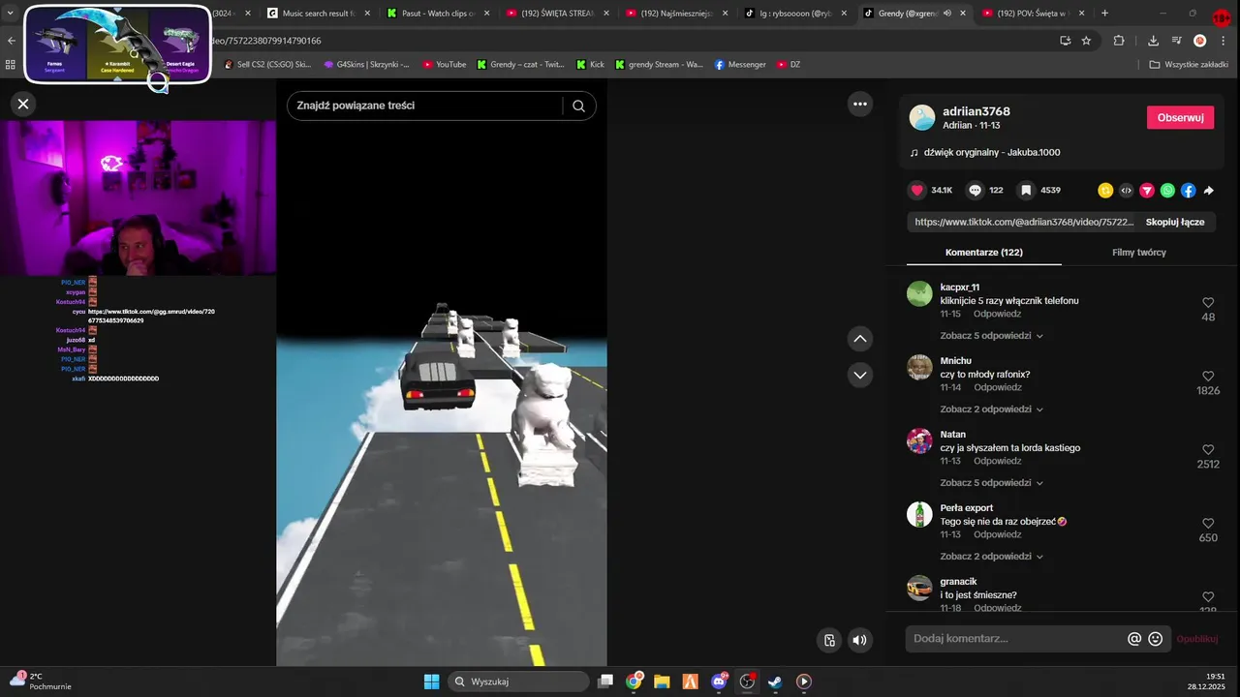Open more share options with the arrow icon

point(1209,191)
